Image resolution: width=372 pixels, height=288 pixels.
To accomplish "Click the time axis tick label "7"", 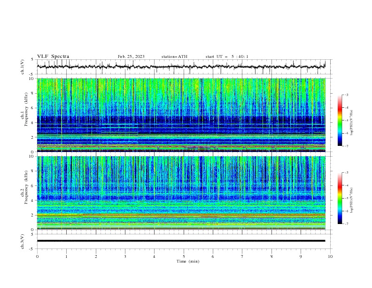I will (242, 256).
